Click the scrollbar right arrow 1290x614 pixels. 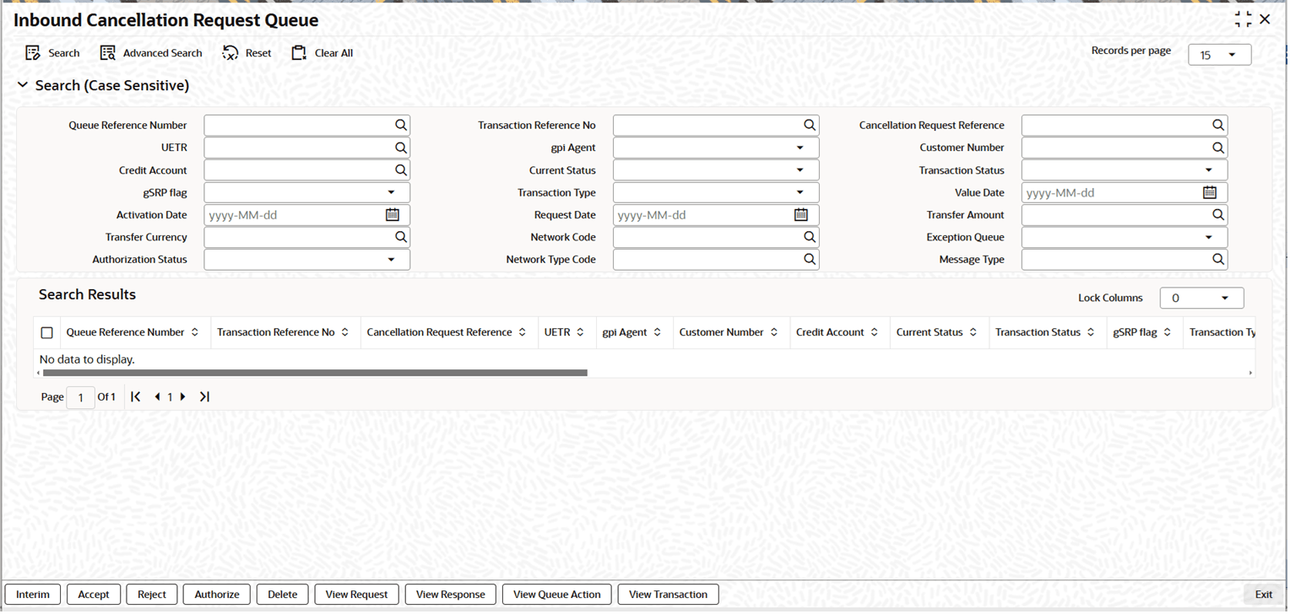click(1250, 372)
